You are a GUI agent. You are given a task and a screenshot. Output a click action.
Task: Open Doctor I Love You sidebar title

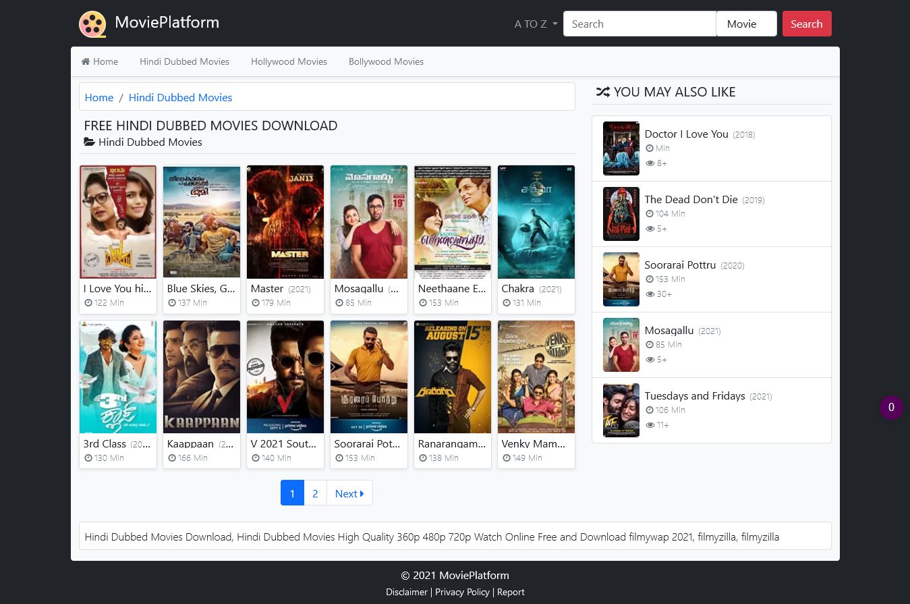[686, 134]
